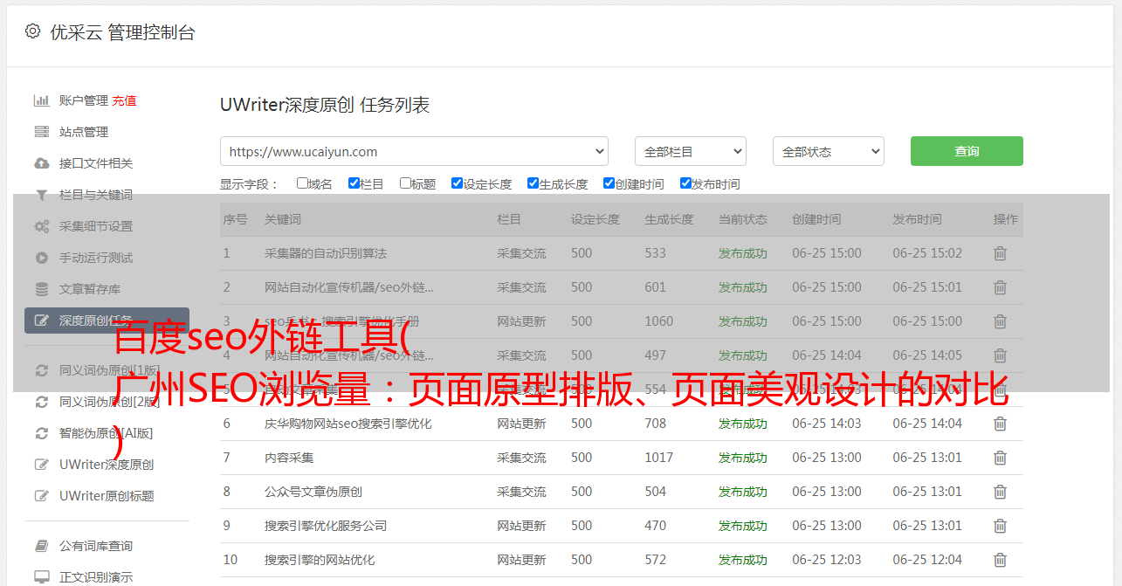Open the site URL dropdown
1122x586 pixels.
[414, 151]
